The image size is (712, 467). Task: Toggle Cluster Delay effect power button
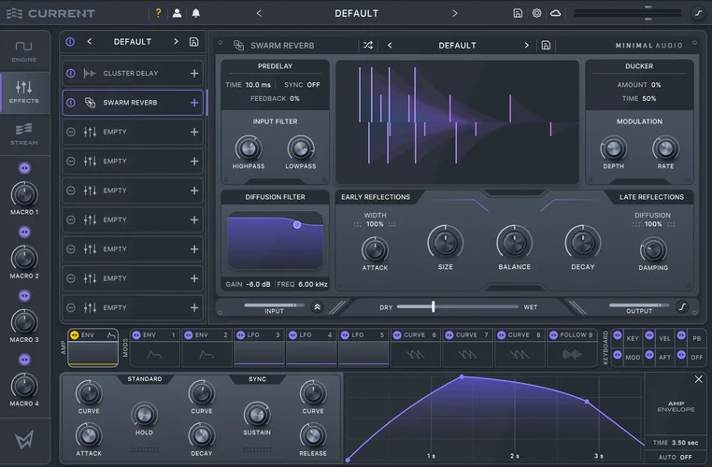pos(71,73)
